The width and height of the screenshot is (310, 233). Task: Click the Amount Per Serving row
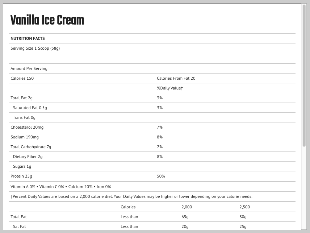point(29,68)
